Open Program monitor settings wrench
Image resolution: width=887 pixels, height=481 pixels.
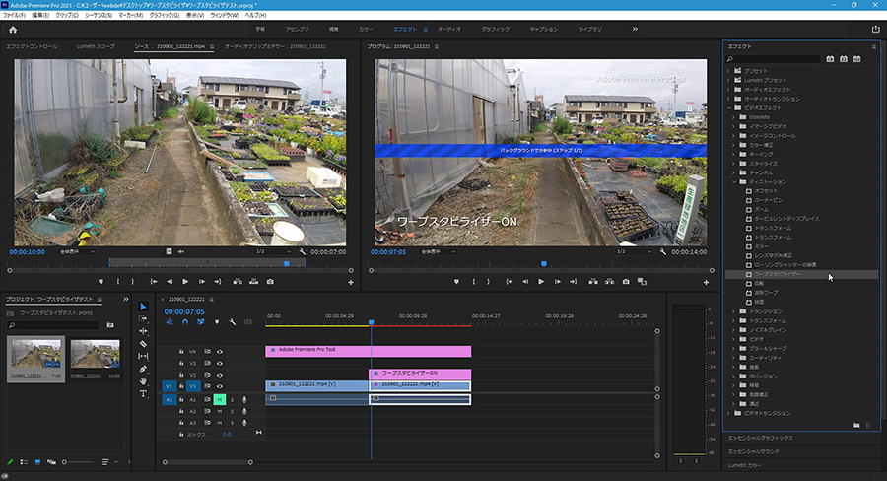click(662, 251)
